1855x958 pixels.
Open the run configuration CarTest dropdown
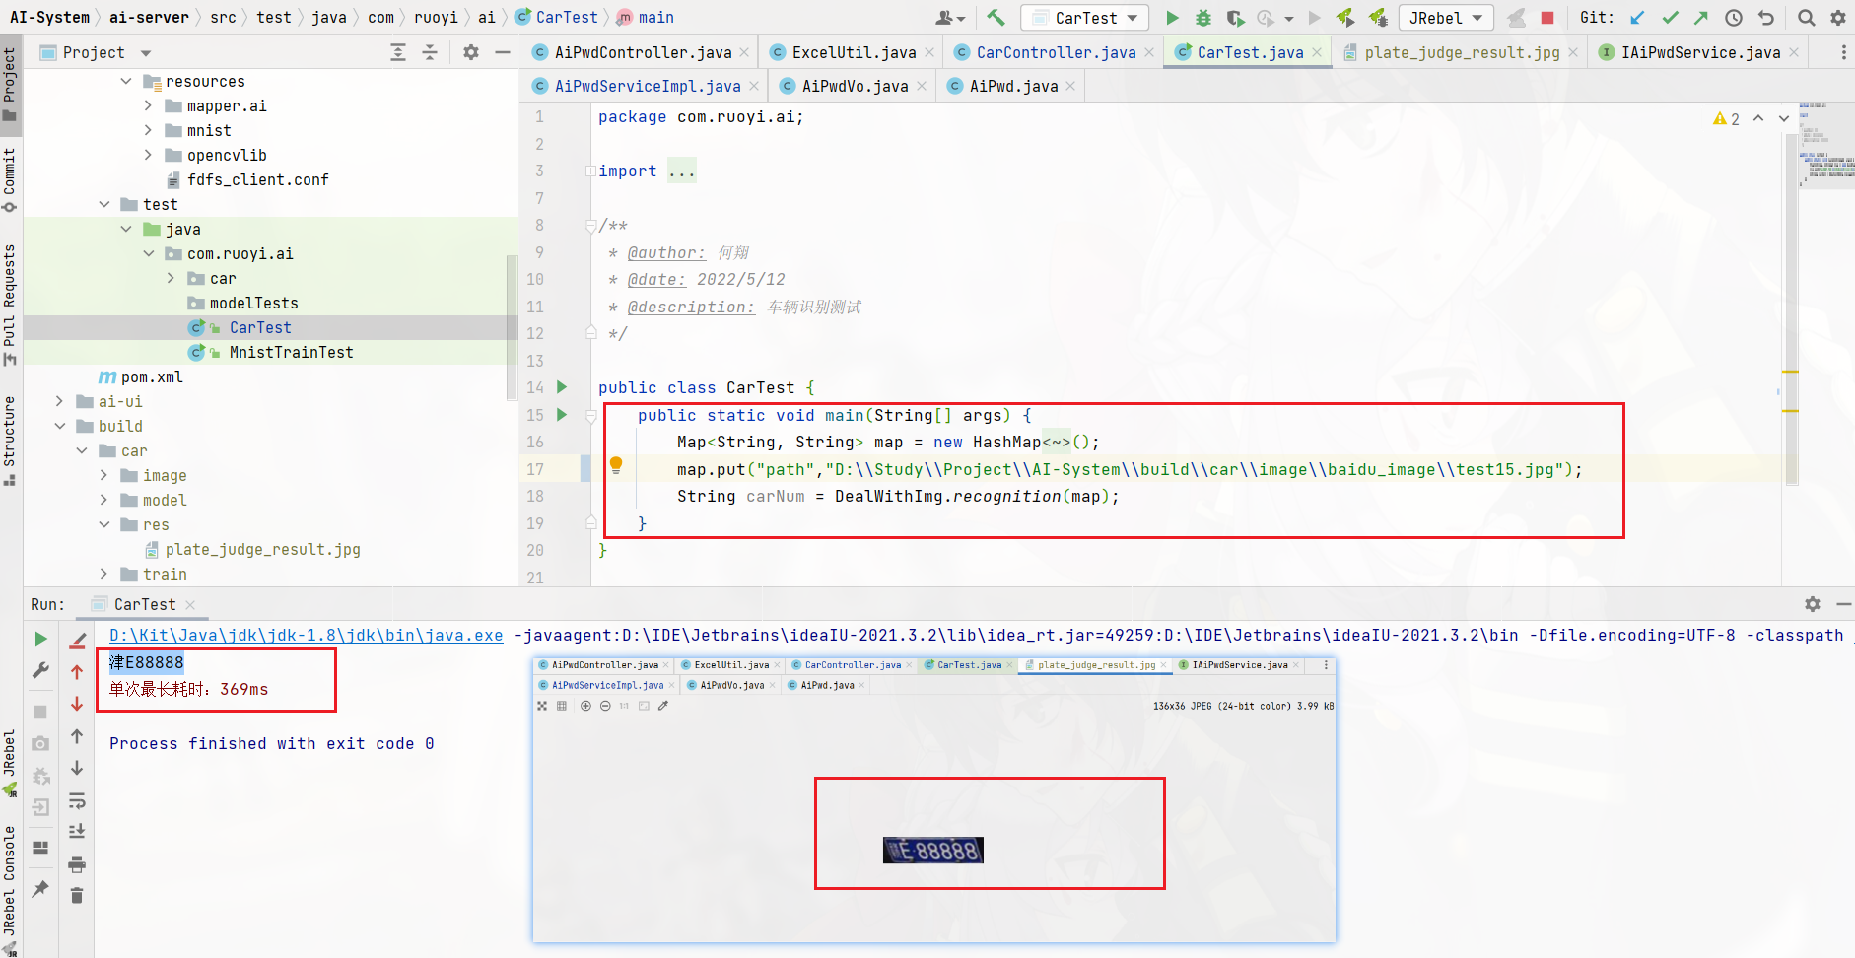pyautogui.click(x=1085, y=18)
